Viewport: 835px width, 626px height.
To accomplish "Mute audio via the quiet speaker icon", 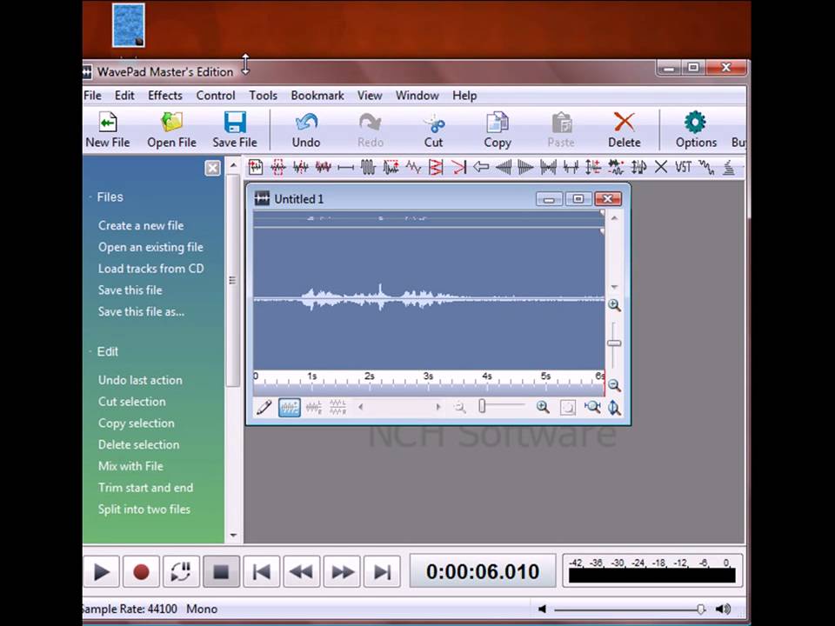I will (x=542, y=609).
